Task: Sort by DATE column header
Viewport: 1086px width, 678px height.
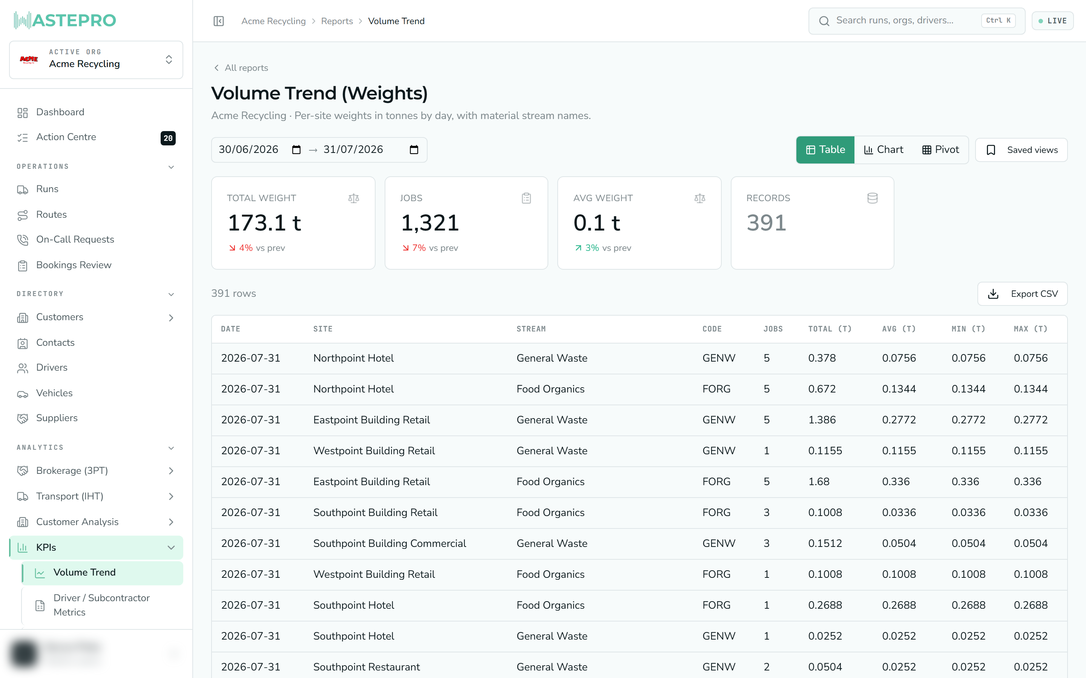Action: tap(231, 329)
